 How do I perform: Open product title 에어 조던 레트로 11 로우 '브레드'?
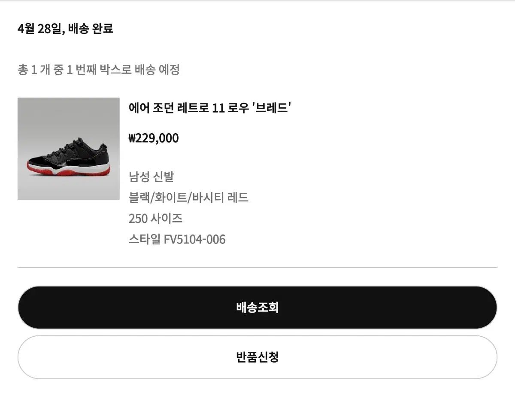[x=210, y=107]
